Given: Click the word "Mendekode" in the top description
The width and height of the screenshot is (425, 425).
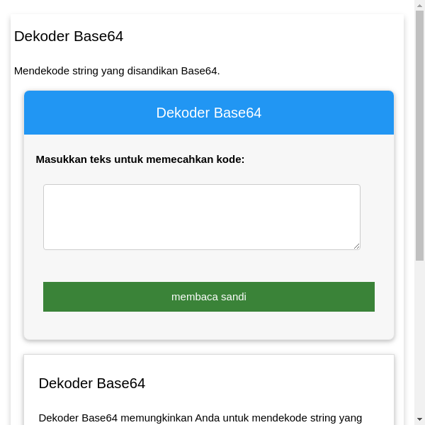Looking at the screenshot, I should 40,71.
